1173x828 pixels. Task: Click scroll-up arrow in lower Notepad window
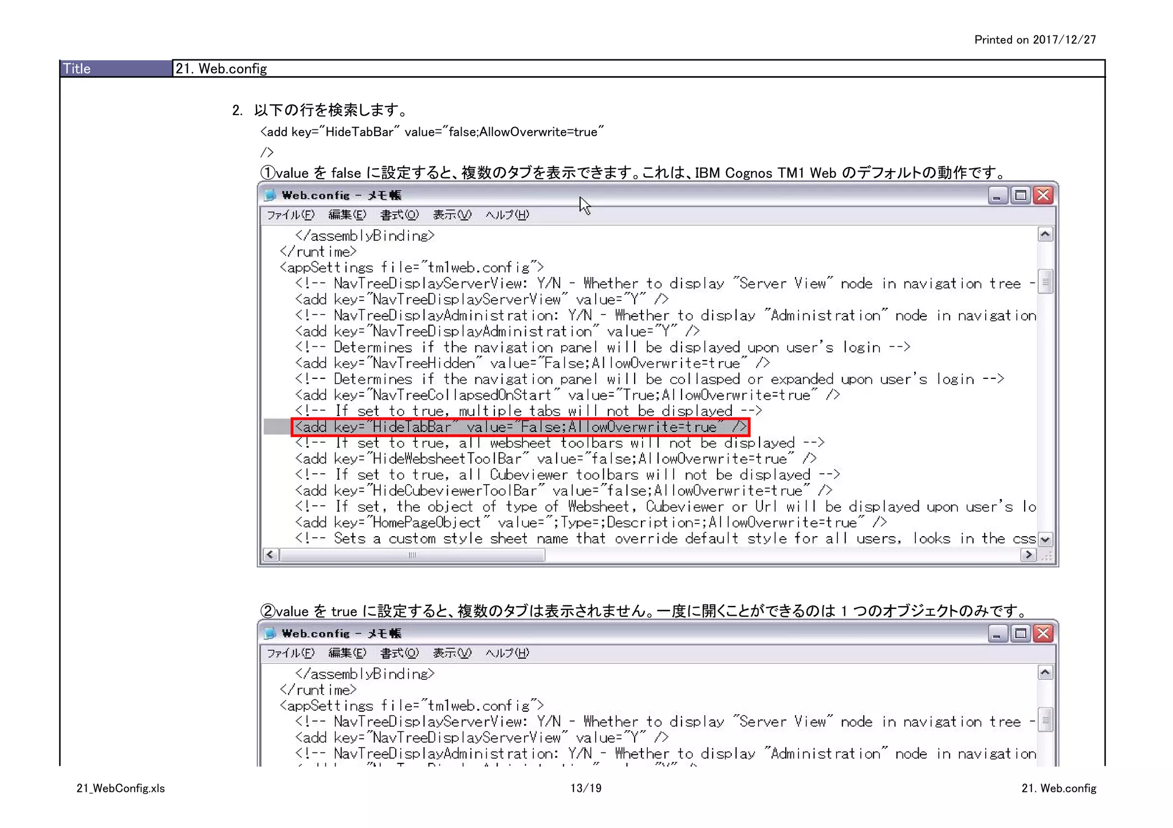1045,673
